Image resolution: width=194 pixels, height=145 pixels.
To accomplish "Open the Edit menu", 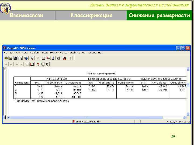I will pyautogui.click(x=11, y=53).
